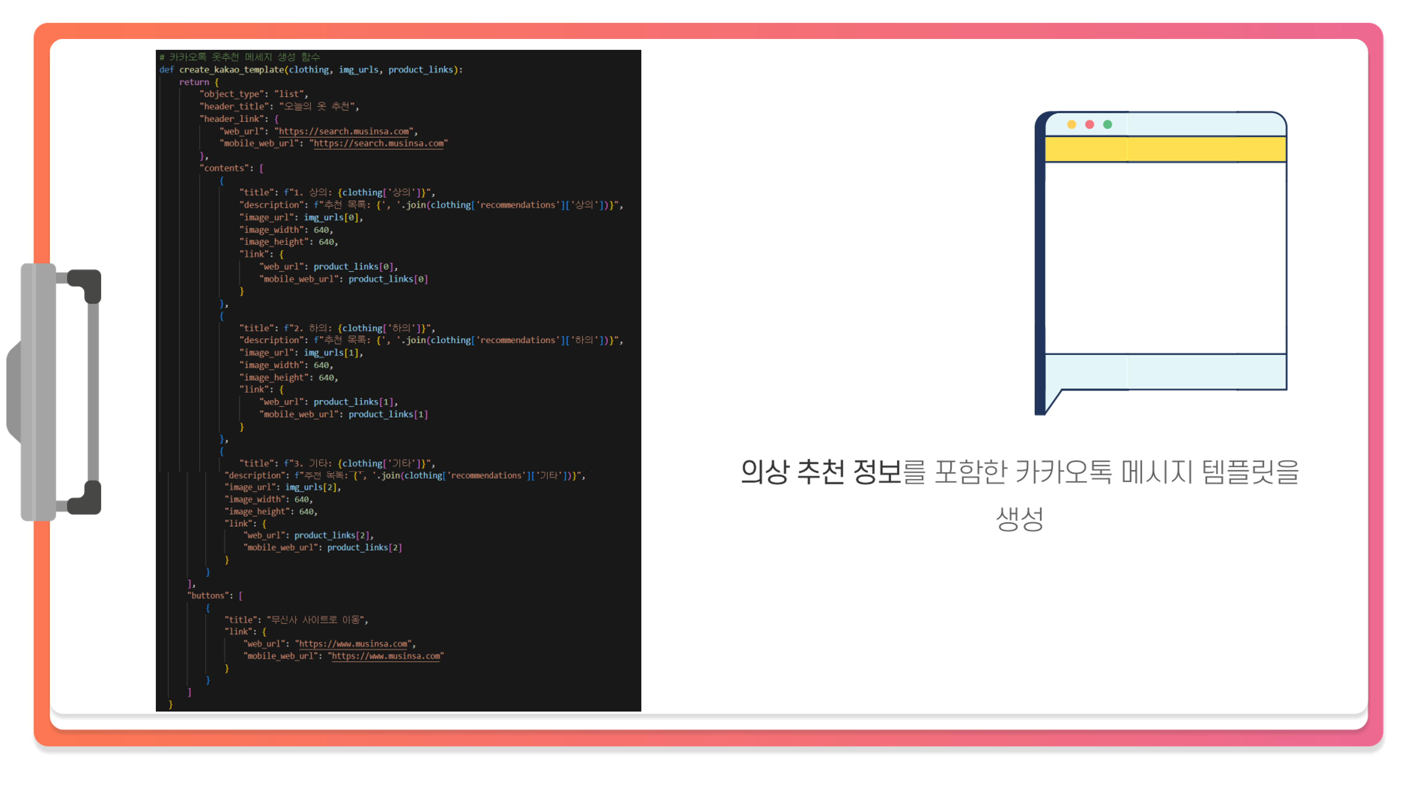Click the yellow bar in browser illustration

coord(1165,149)
